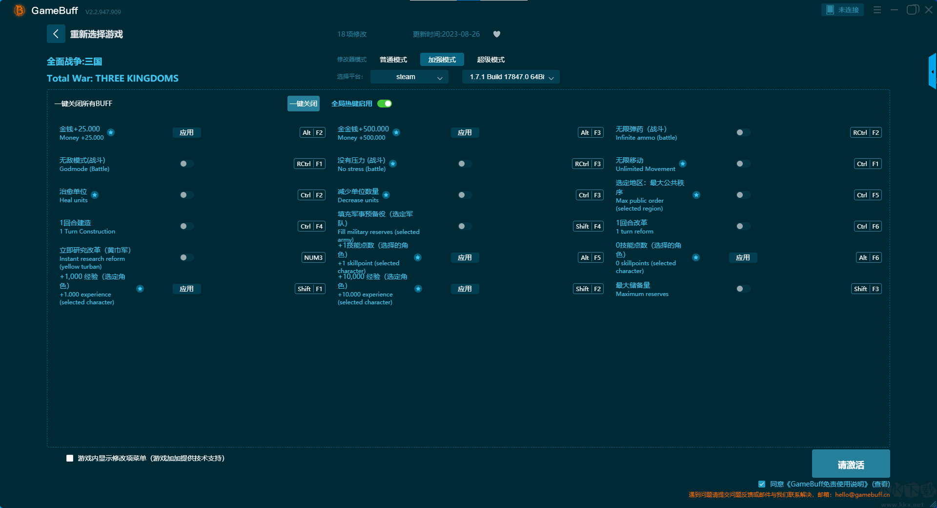Image resolution: width=937 pixels, height=508 pixels.
Task: Click the Alt F5 hotkey box
Action: 591,257
